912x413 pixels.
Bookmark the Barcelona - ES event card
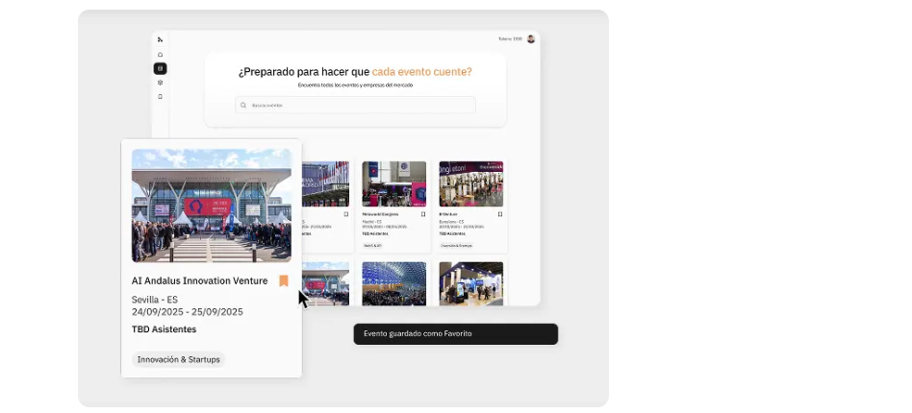tap(500, 214)
